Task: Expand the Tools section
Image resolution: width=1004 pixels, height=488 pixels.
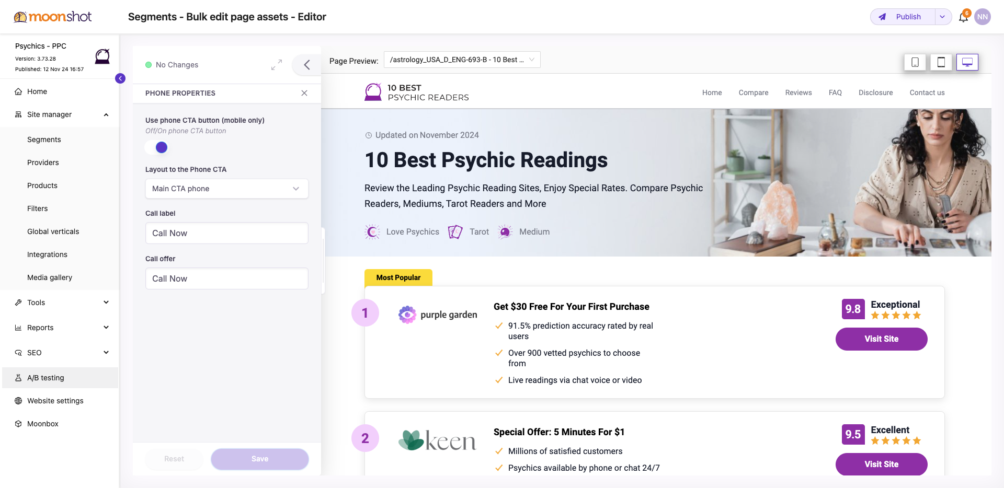Action: coord(106,303)
